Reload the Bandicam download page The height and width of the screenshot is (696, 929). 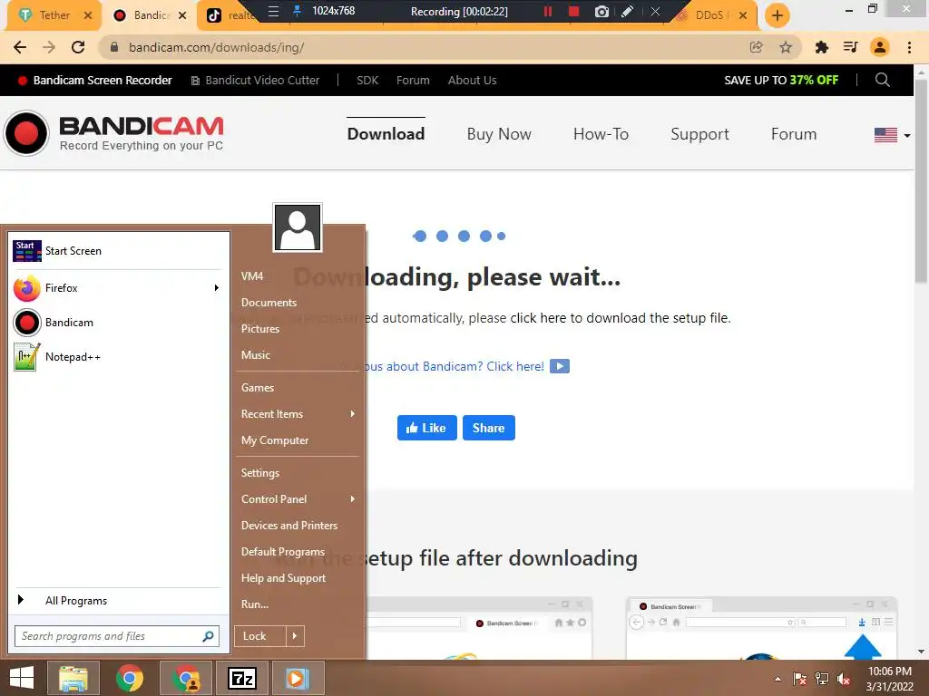coord(78,47)
